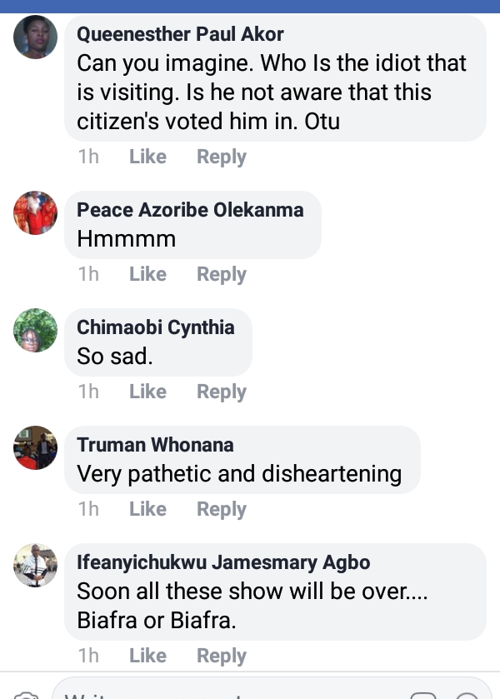
Task: Reply to "Very pathetic and disheartening" comment
Action: point(221,509)
